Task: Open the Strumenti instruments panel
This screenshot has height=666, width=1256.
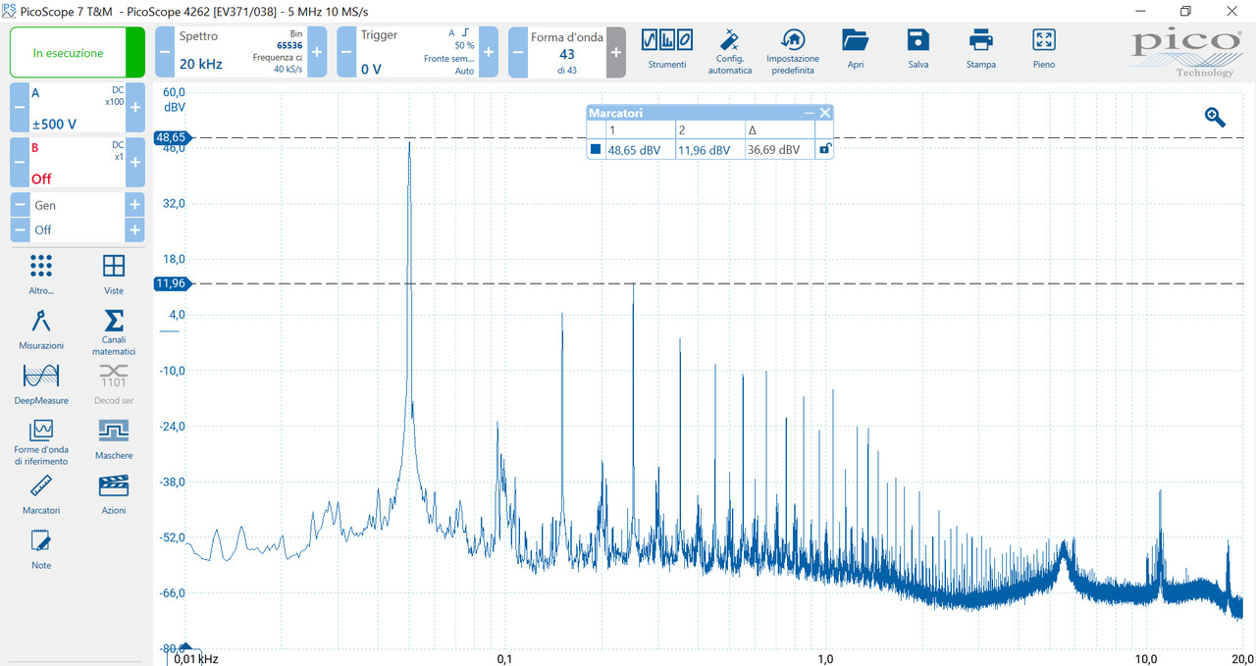Action: click(667, 49)
